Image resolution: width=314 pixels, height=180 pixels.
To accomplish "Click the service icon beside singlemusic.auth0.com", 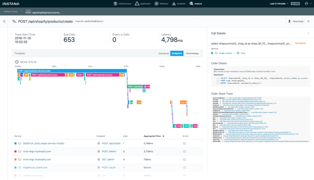I will (20, 167).
